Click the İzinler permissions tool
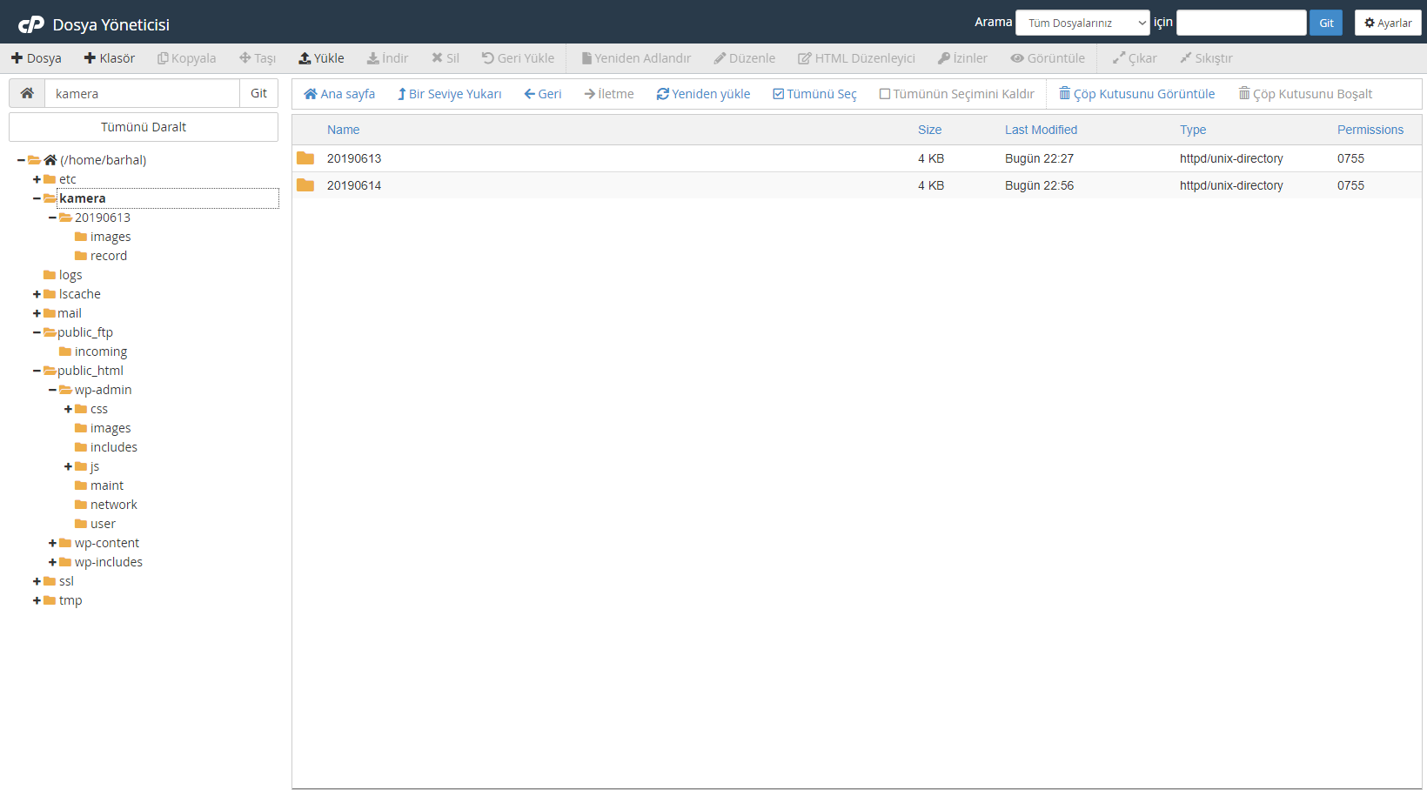The image size is (1427, 790). coord(962,58)
